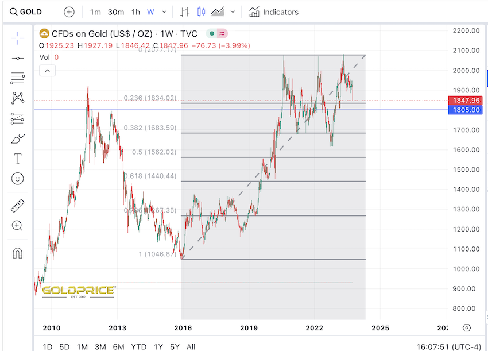Set range to All

coord(191,346)
